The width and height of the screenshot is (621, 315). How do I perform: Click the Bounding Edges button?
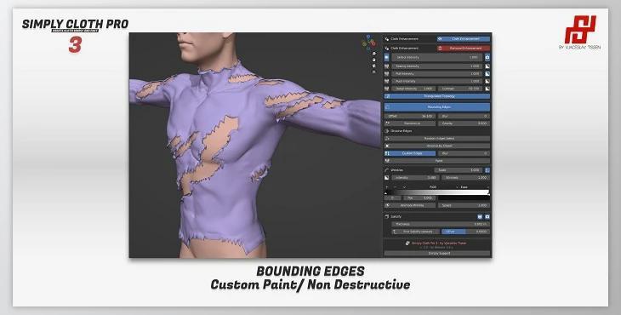[x=437, y=107]
